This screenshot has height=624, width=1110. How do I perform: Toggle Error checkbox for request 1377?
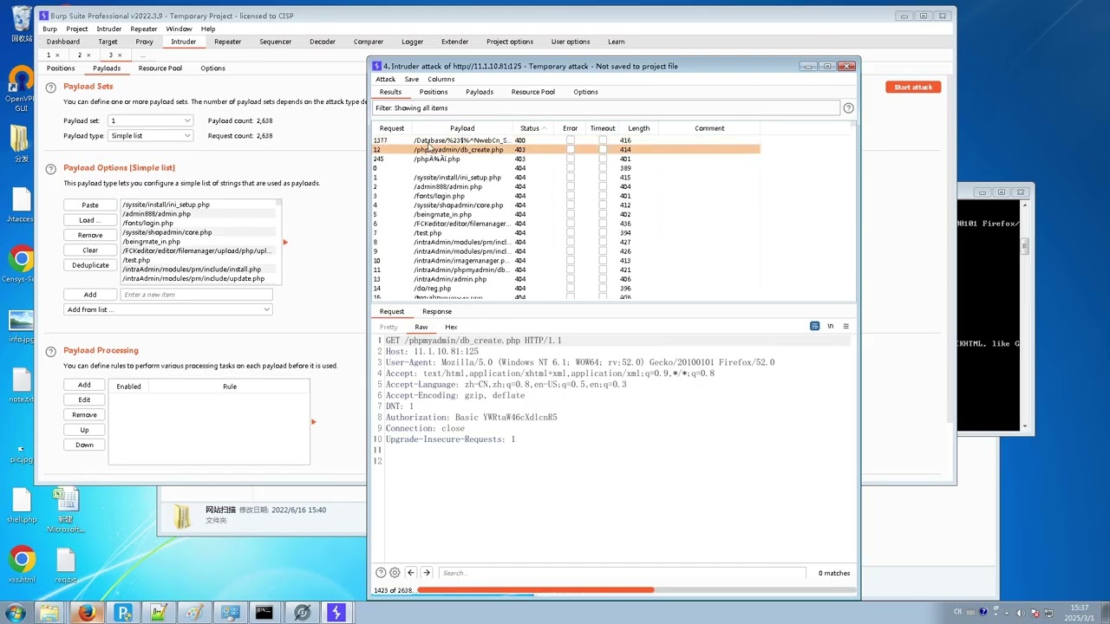(570, 140)
